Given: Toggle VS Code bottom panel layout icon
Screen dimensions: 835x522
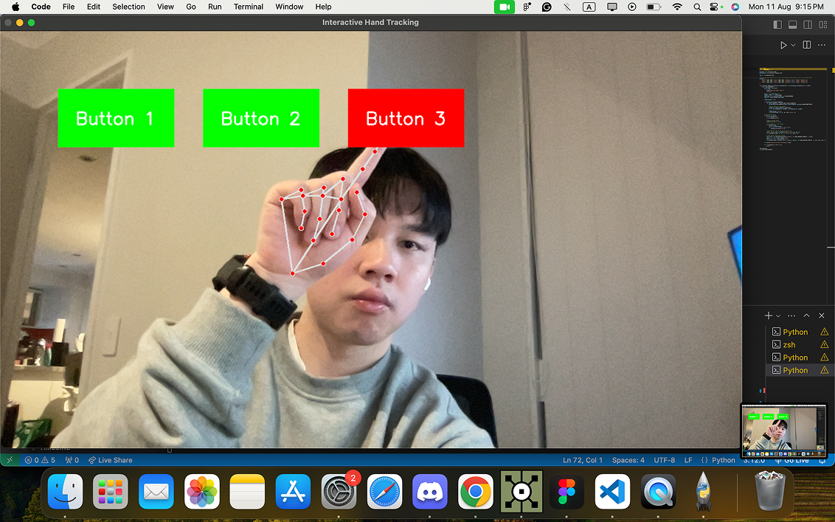Looking at the screenshot, I should click(792, 24).
